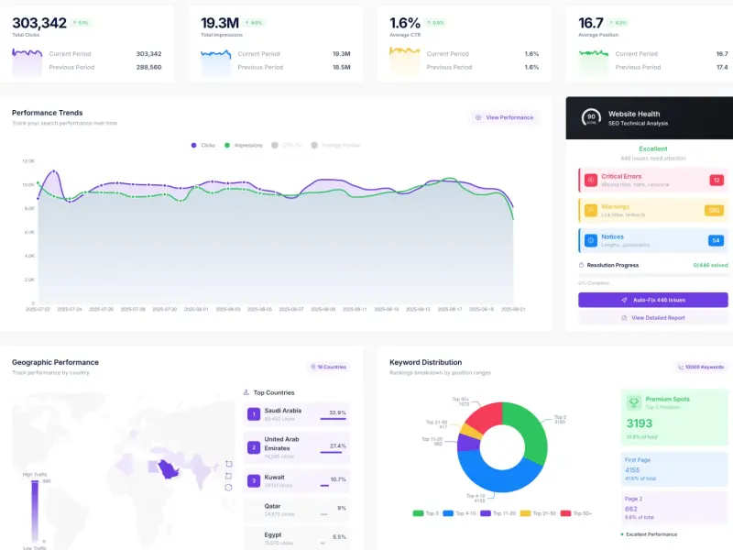Viewport: 733px width, 550px height.
Task: Open the View Detailed Report link
Action: point(652,317)
